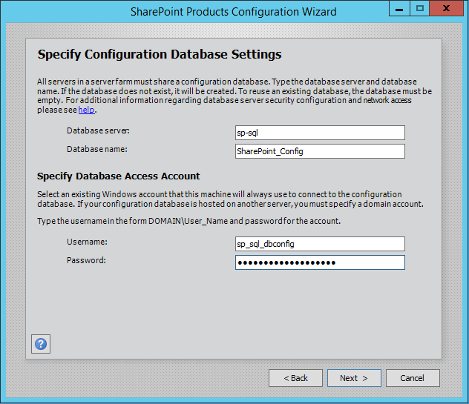Click the 'Database name:' label
The height and width of the screenshot is (404, 469).
click(x=96, y=149)
